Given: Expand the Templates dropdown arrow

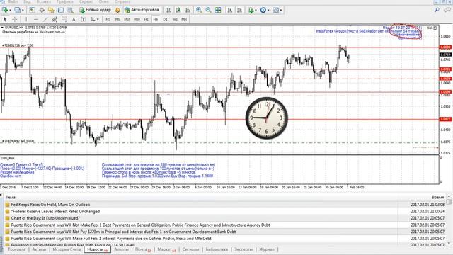Looking at the screenshot, I should coord(281,11).
